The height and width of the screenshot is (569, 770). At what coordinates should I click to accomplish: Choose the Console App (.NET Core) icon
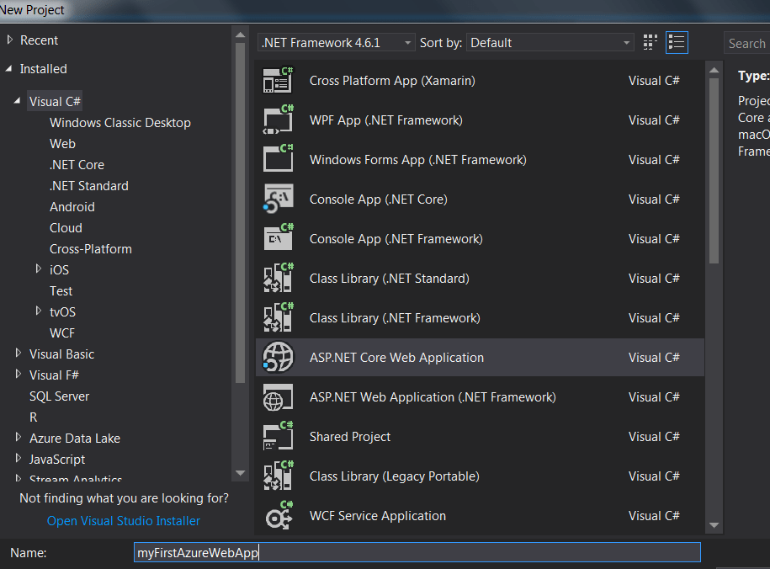point(278,199)
